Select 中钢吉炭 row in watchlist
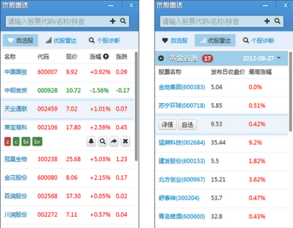 pos(67,90)
